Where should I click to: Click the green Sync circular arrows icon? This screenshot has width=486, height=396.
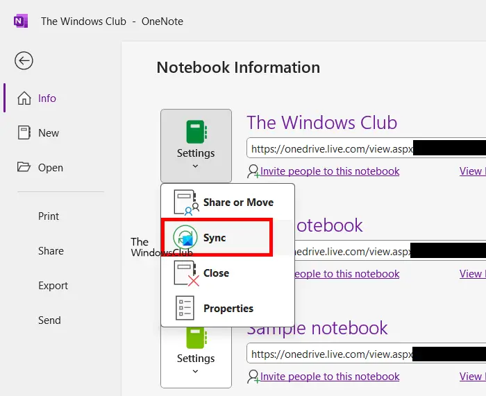(x=185, y=237)
